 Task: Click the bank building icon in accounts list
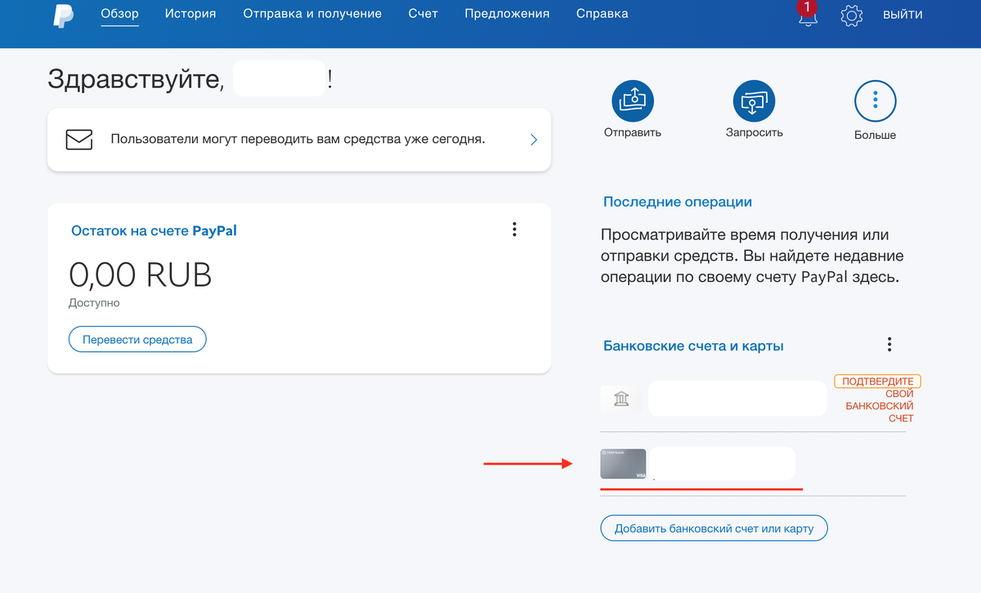pos(620,398)
